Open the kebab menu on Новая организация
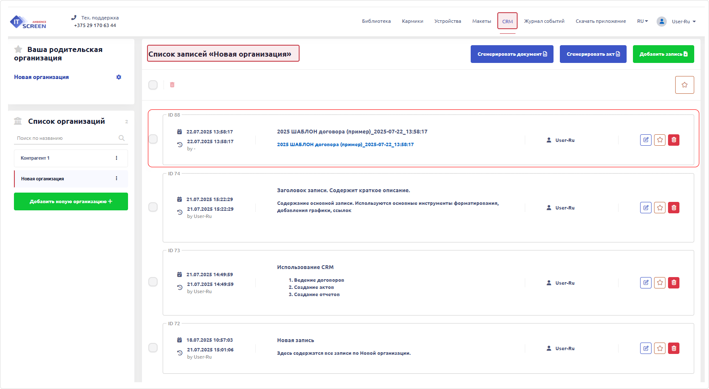Image resolution: width=709 pixels, height=389 pixels. (x=117, y=178)
